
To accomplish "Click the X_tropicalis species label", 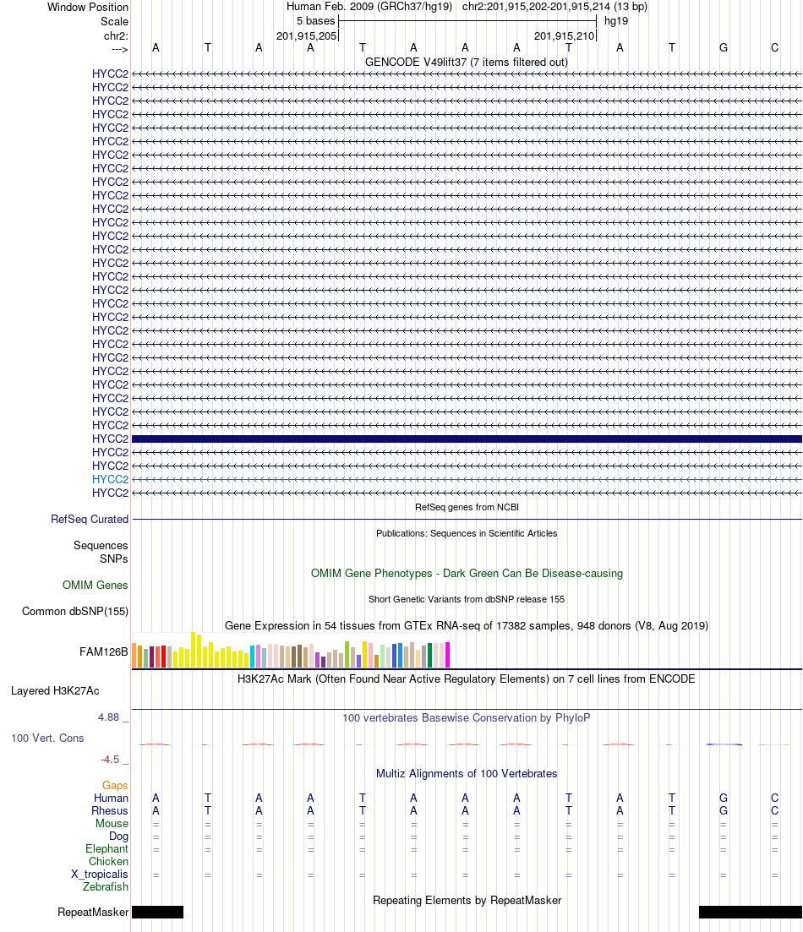I will pos(100,874).
